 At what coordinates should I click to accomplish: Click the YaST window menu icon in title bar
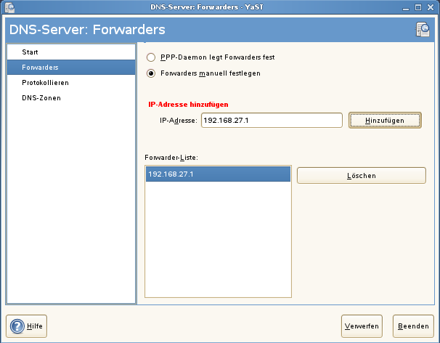[9, 7]
